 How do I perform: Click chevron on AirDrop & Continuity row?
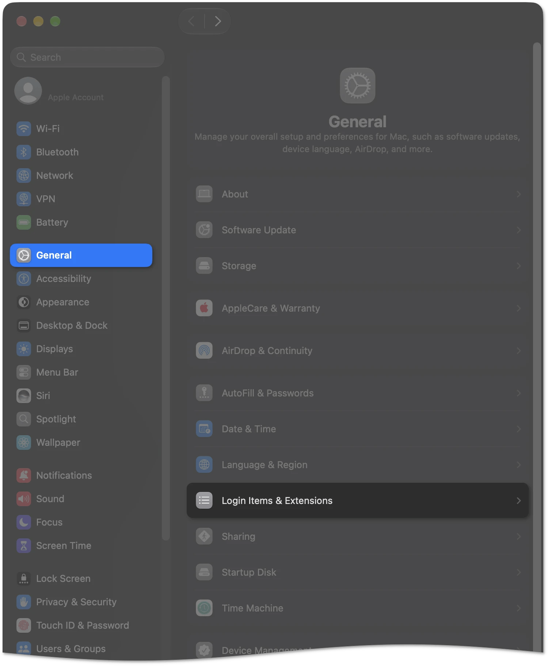coord(518,351)
